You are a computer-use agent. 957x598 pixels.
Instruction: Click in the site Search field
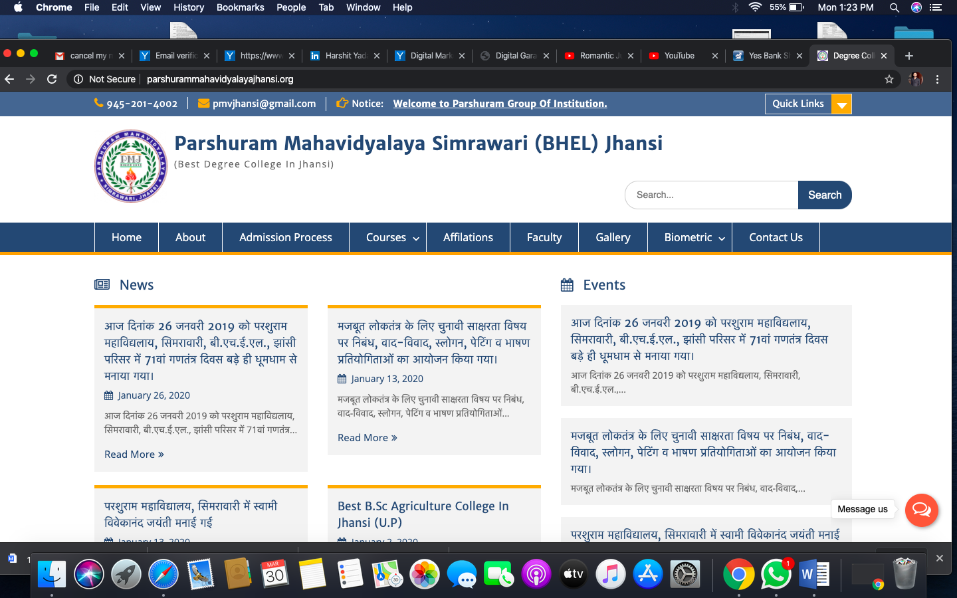click(x=711, y=195)
